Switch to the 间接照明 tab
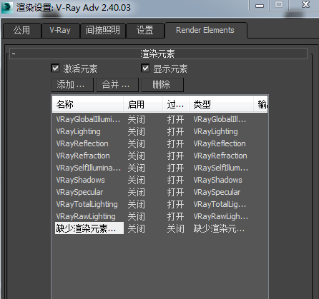The height and width of the screenshot is (299, 319). 103,31
